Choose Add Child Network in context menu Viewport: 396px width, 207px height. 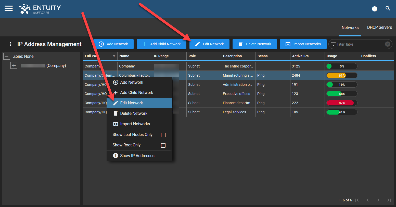tap(139, 93)
